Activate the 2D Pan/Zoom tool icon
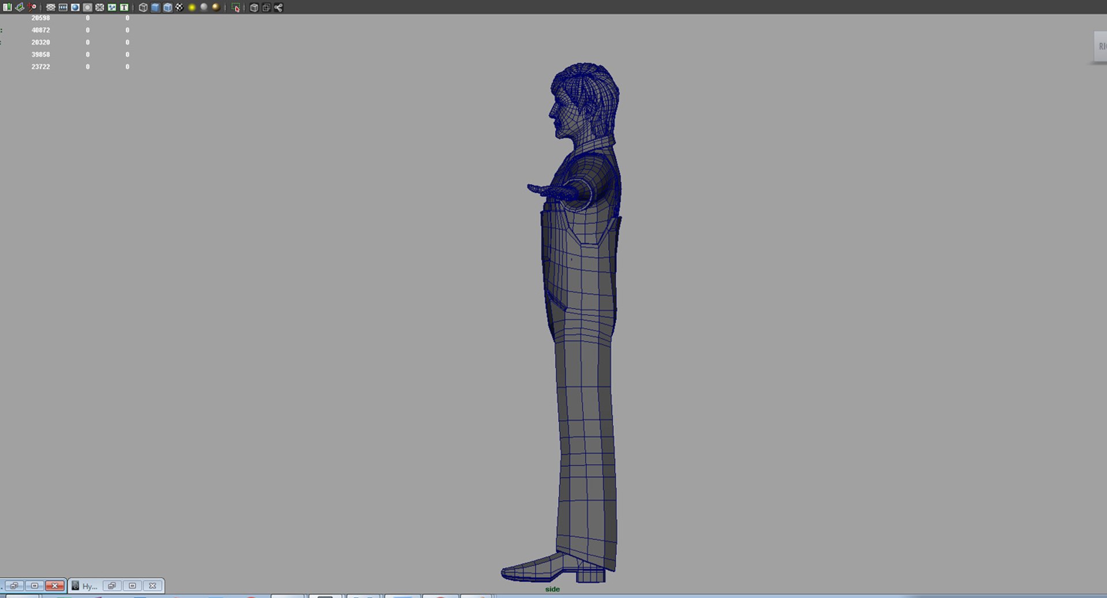This screenshot has width=1107, height=598. 32,7
